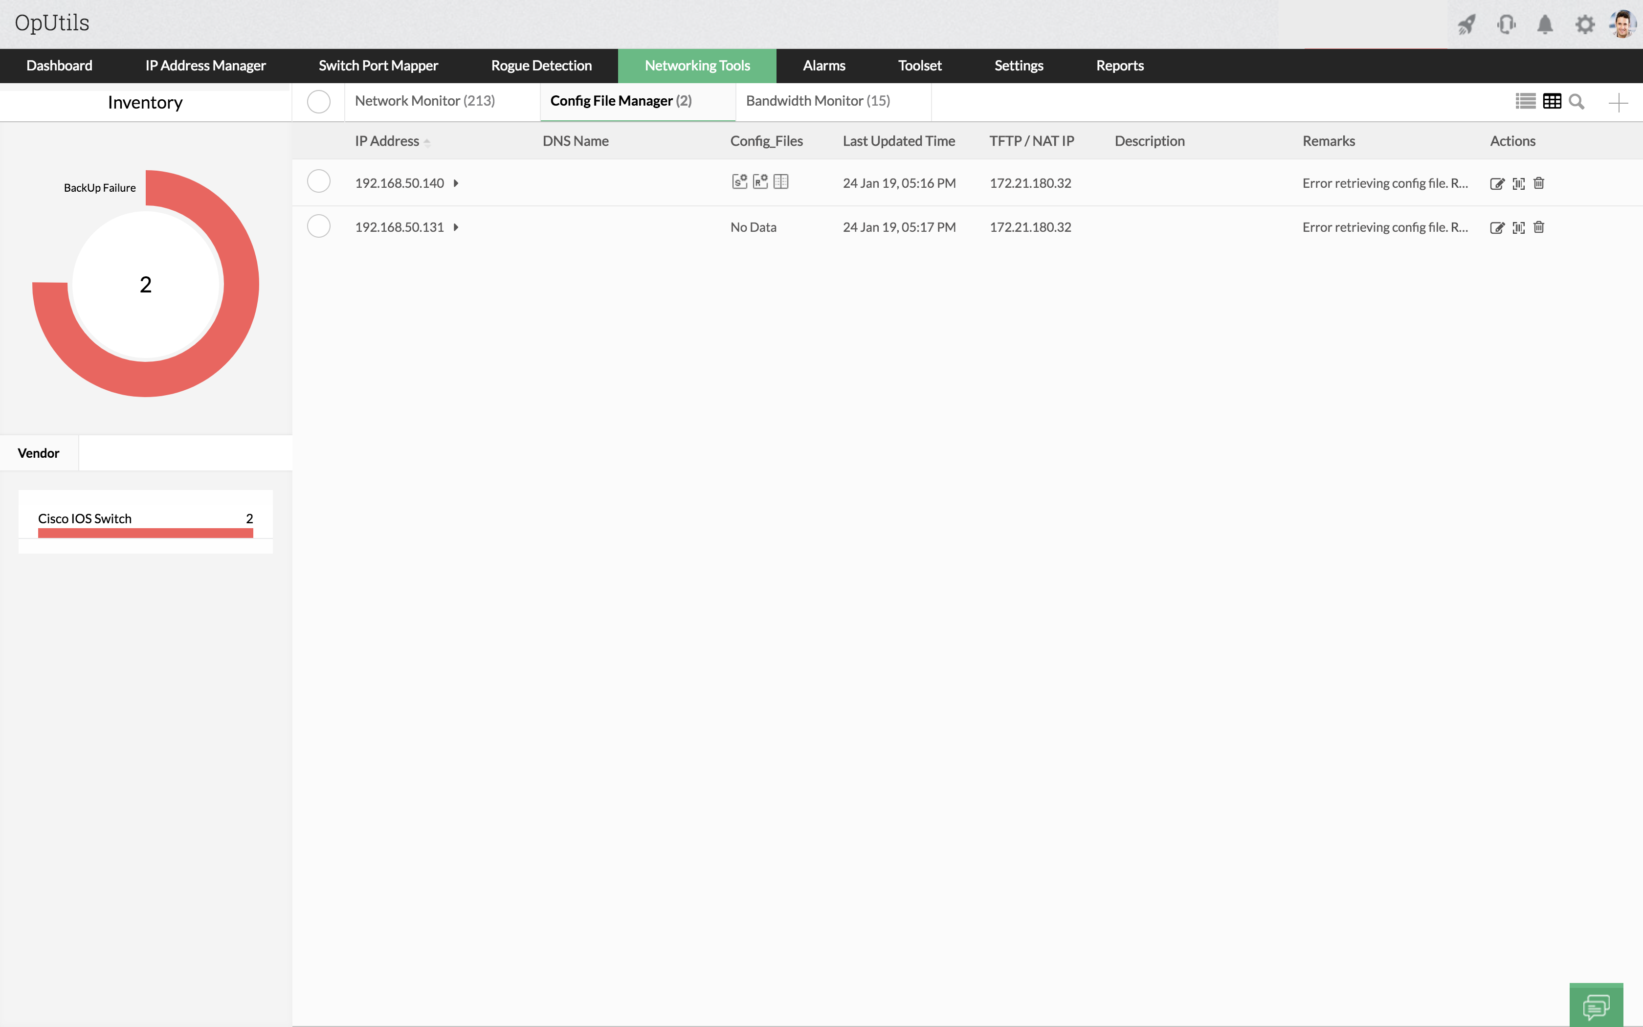1643x1027 pixels.
Task: Select the 192.168.50.131 row radio button
Action: pos(318,226)
